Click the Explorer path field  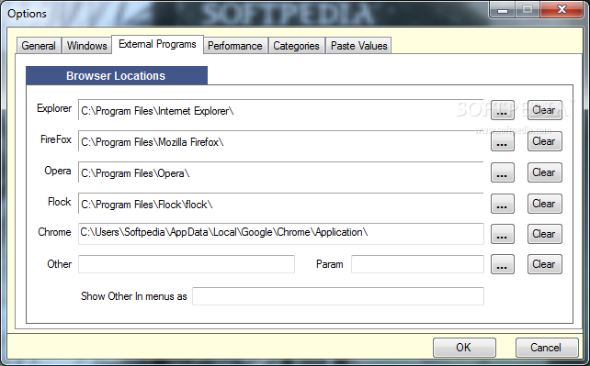[x=280, y=110]
